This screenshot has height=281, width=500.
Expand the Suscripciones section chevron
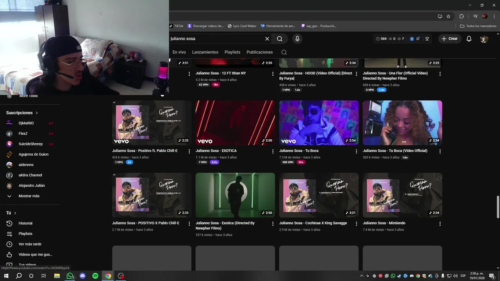[x=37, y=113]
